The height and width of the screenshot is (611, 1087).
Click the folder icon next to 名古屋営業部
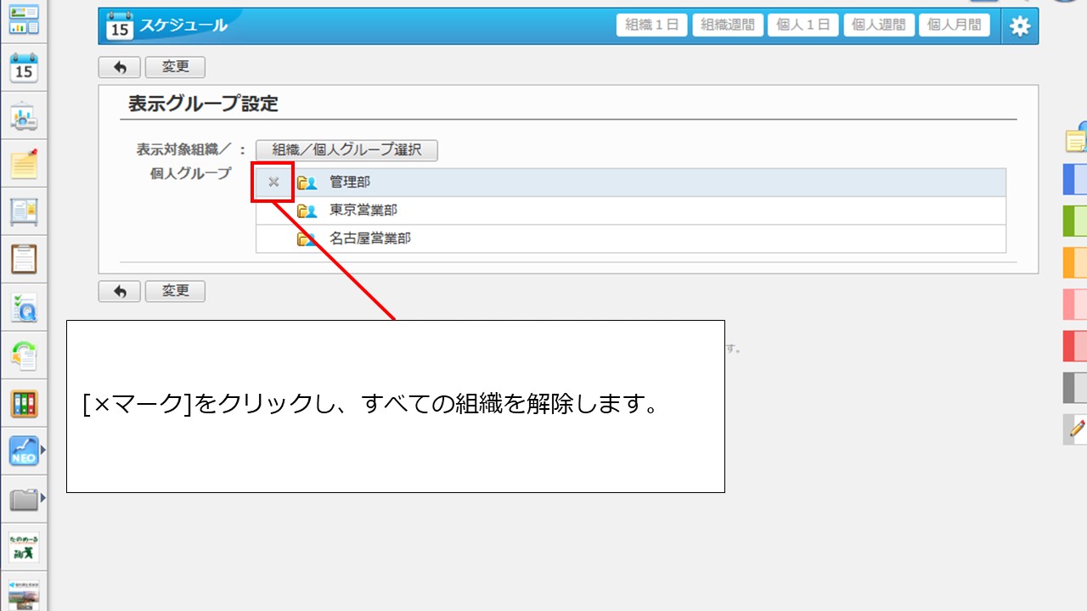[307, 239]
